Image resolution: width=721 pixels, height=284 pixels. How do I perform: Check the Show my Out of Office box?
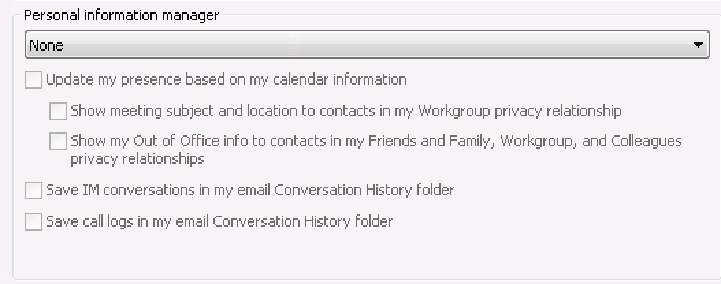tap(58, 141)
